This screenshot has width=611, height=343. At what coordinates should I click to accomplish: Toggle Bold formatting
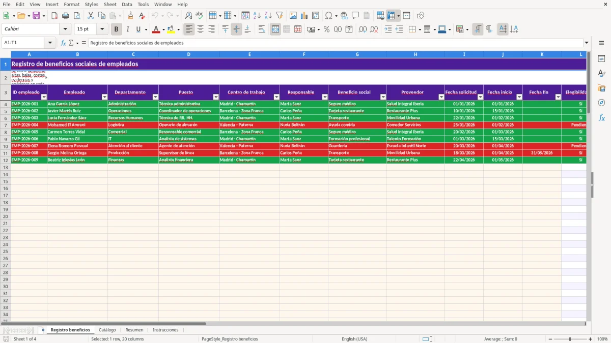pyautogui.click(x=116, y=29)
